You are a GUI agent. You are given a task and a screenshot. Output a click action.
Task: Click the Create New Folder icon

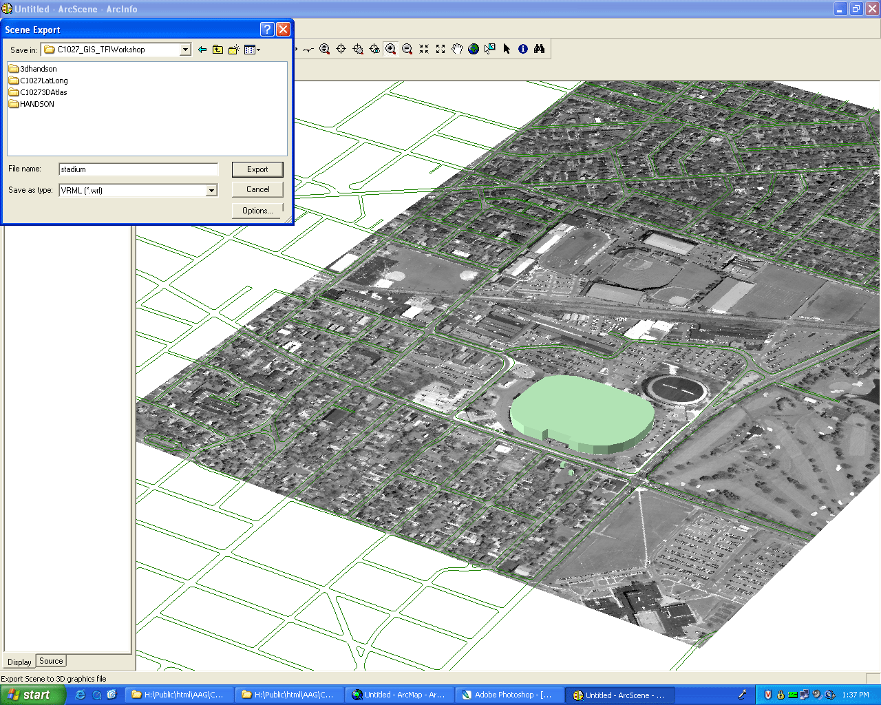click(x=234, y=50)
